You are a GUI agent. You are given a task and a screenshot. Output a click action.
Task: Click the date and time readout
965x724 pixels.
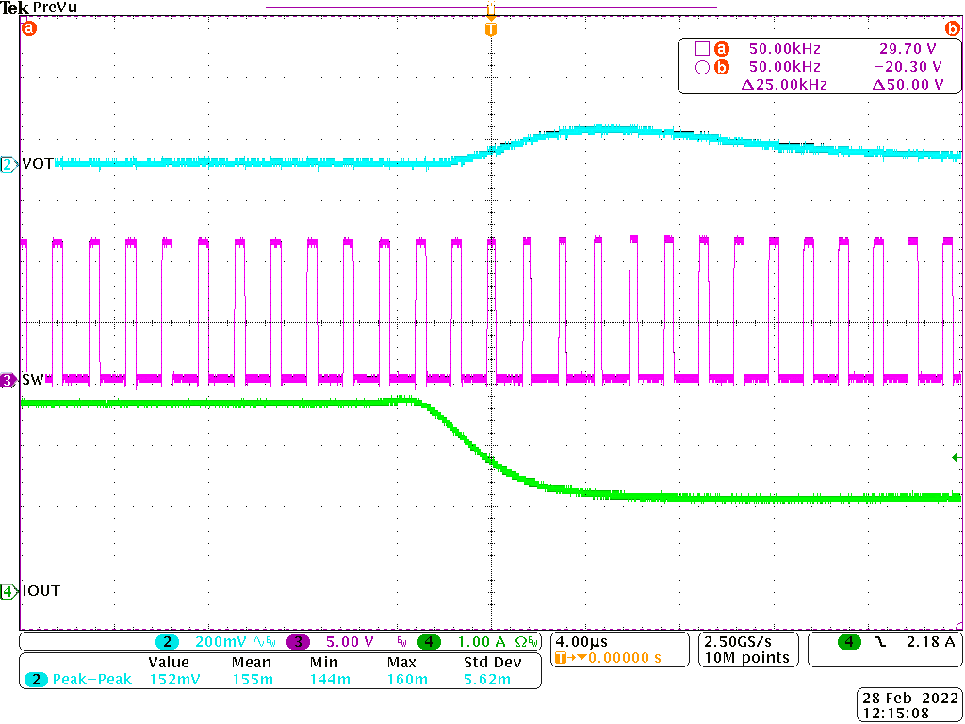pos(910,706)
